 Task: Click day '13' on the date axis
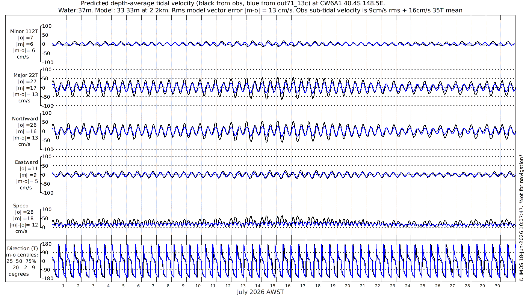[x=243, y=286]
